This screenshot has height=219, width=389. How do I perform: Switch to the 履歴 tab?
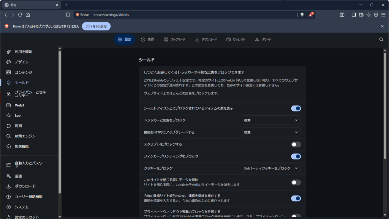[x=147, y=39]
